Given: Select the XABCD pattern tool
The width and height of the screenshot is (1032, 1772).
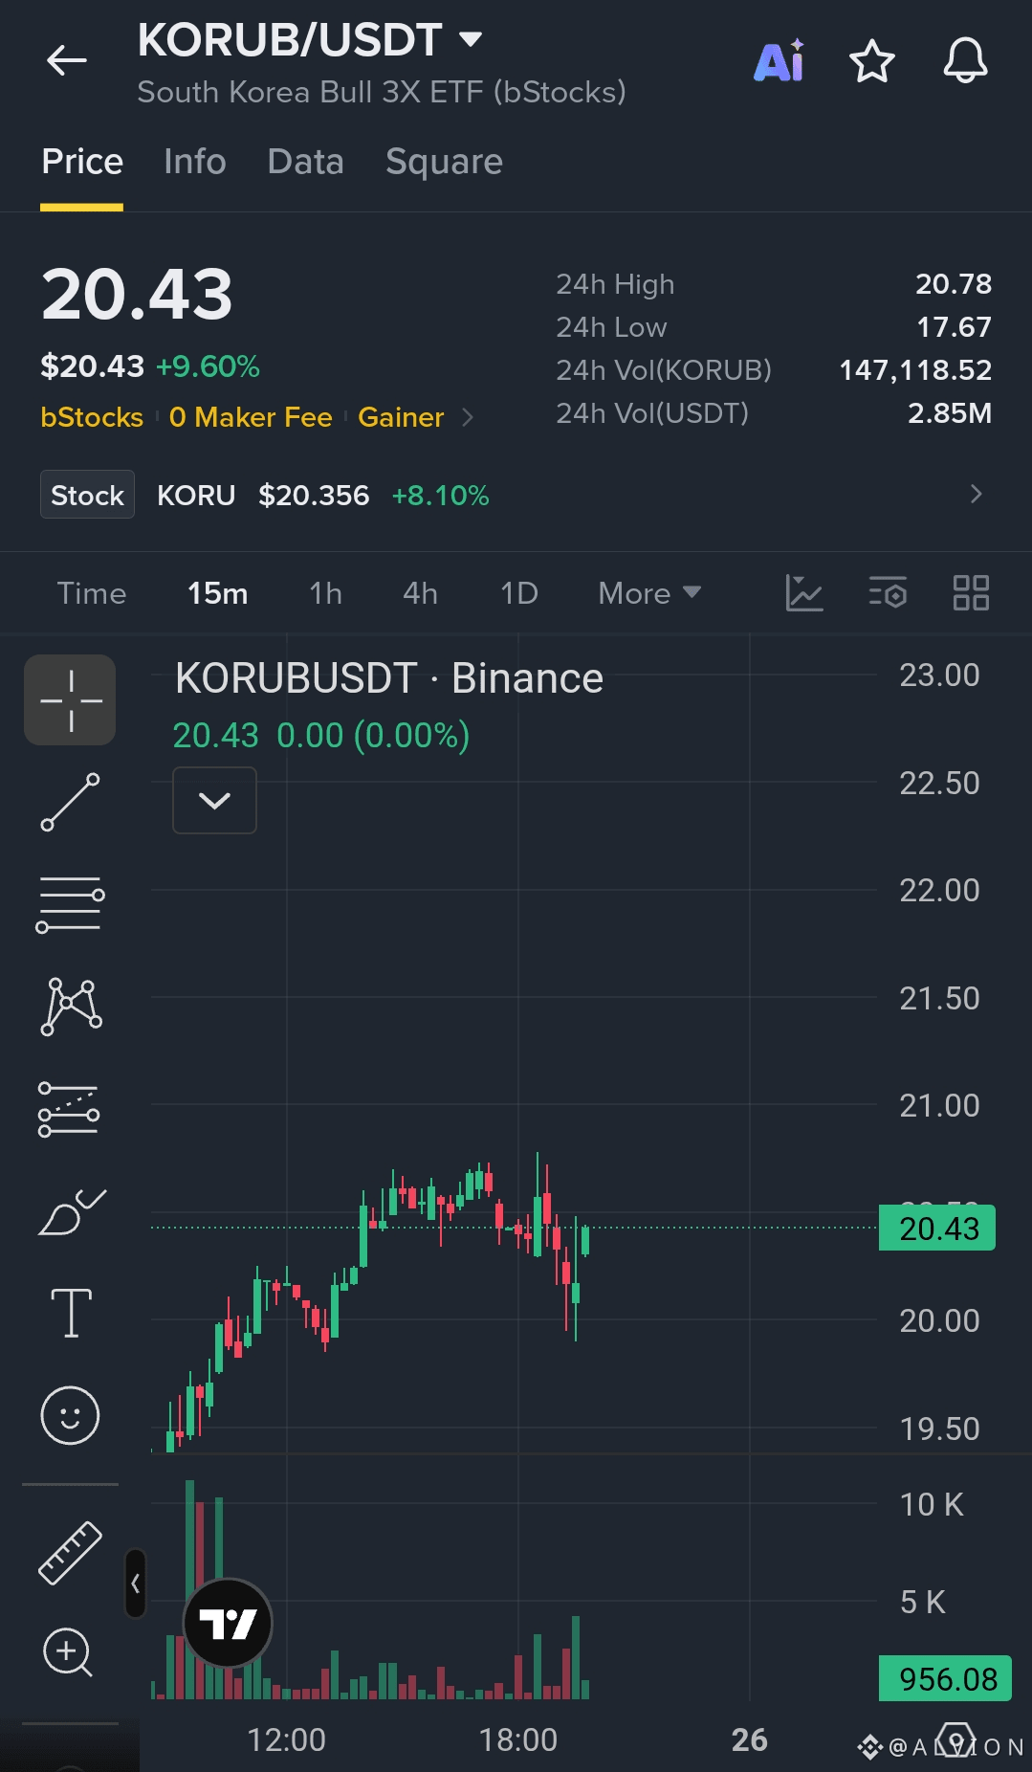Looking at the screenshot, I should tap(71, 1007).
